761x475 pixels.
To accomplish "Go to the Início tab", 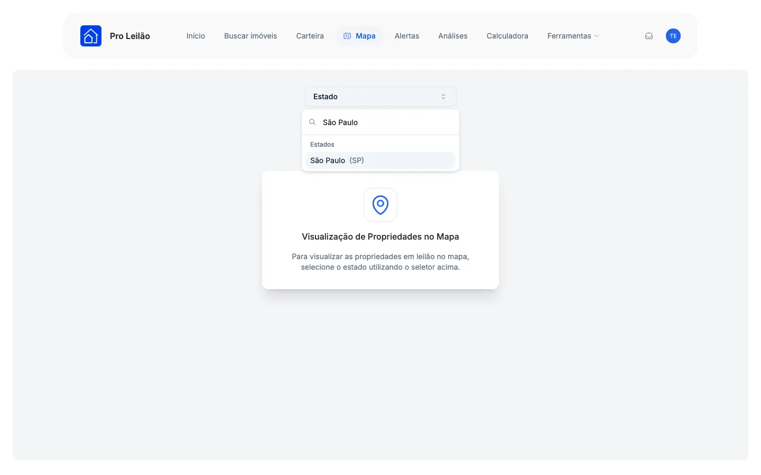I will point(196,36).
